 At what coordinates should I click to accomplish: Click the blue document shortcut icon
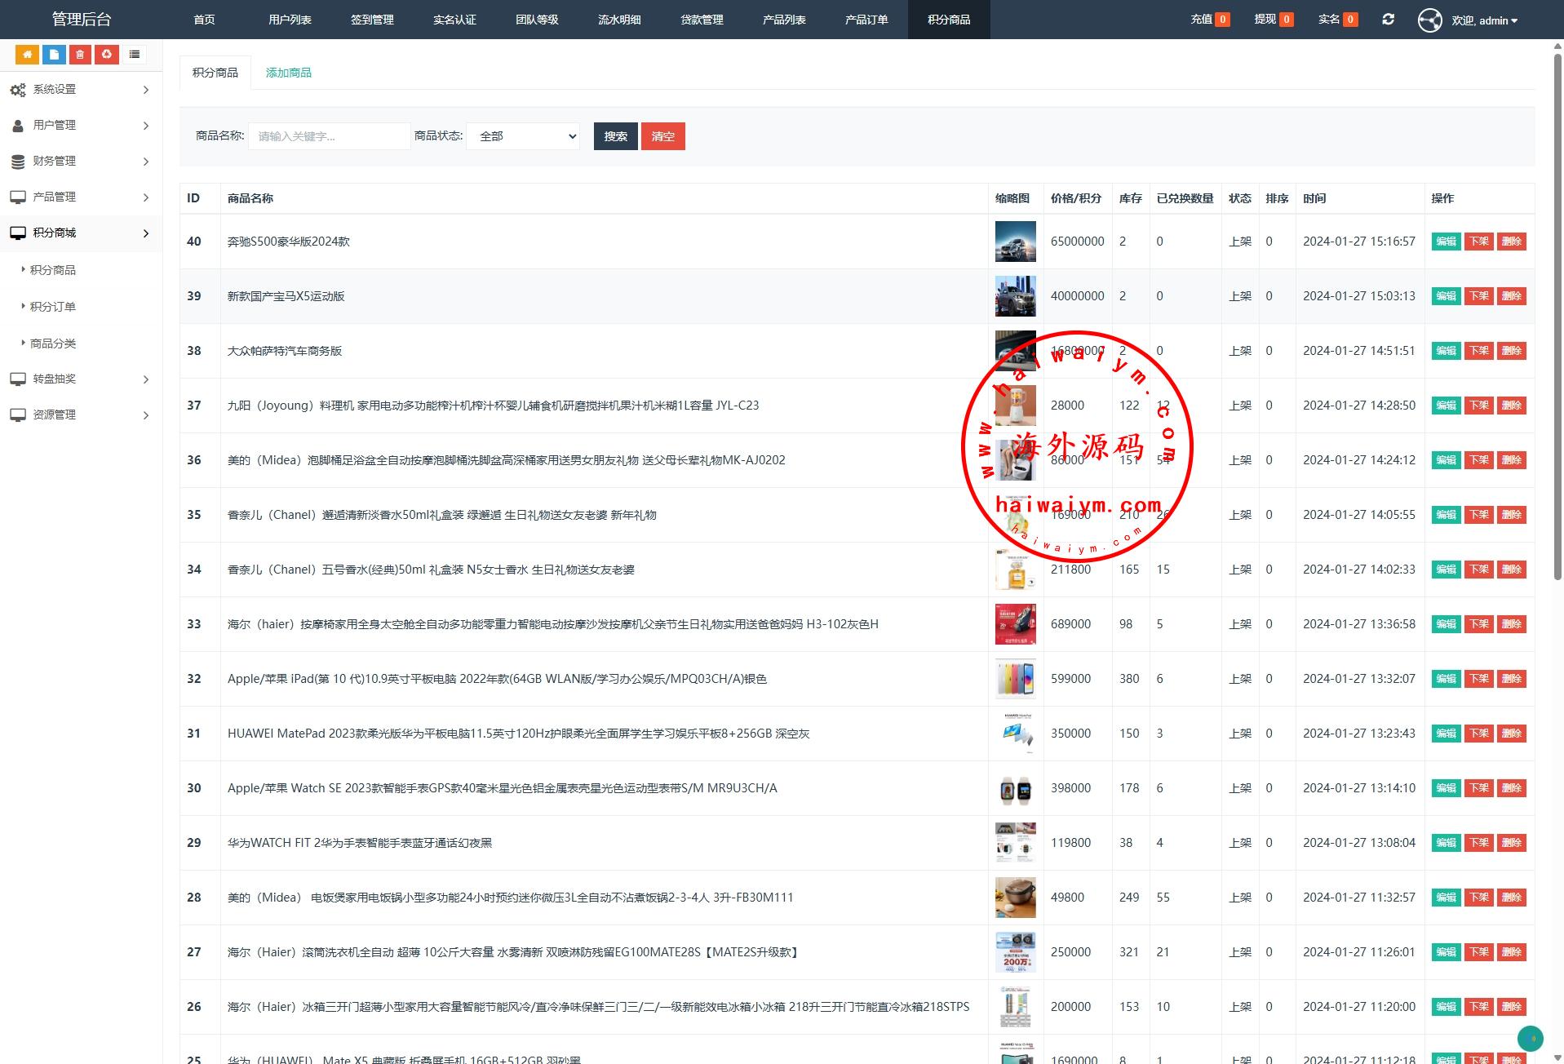coord(54,55)
